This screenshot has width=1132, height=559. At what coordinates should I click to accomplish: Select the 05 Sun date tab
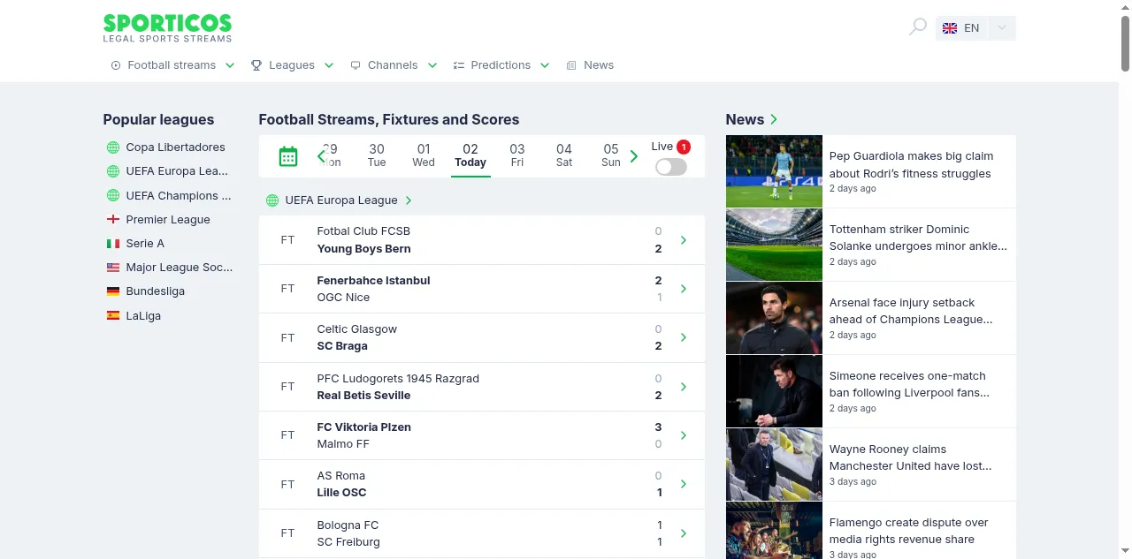coord(611,155)
